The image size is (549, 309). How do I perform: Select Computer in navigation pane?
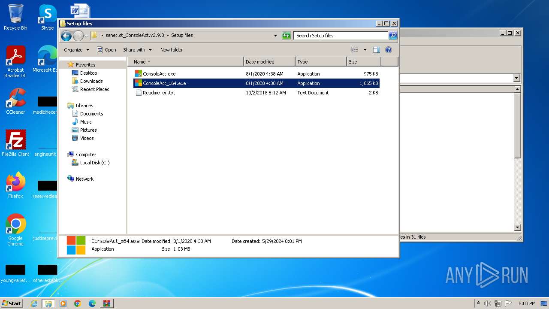click(x=86, y=154)
